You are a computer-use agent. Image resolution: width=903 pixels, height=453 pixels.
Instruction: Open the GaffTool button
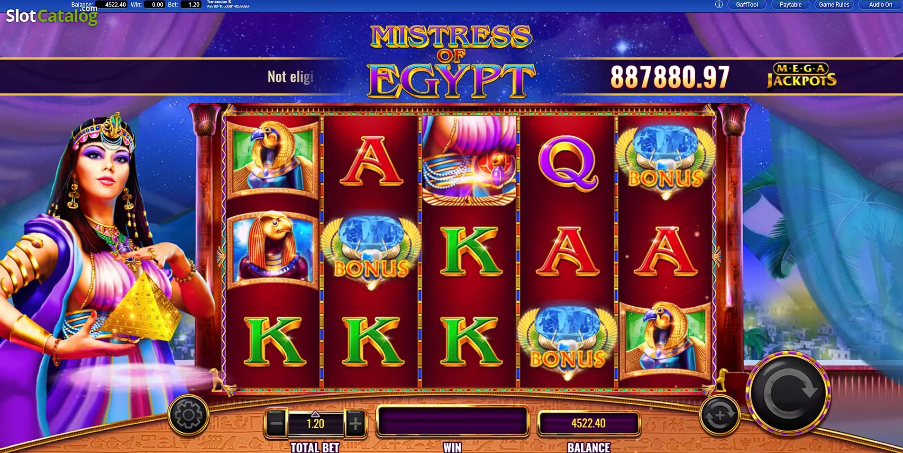747,5
